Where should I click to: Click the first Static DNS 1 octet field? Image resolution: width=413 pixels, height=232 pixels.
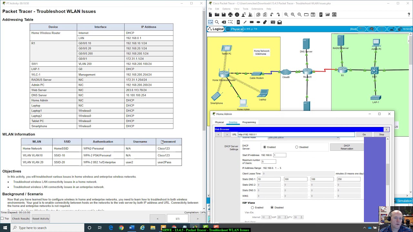point(269,179)
